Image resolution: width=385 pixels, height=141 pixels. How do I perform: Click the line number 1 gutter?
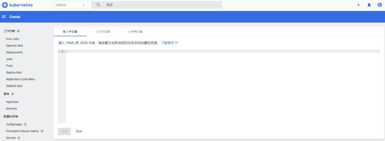pos(62,51)
